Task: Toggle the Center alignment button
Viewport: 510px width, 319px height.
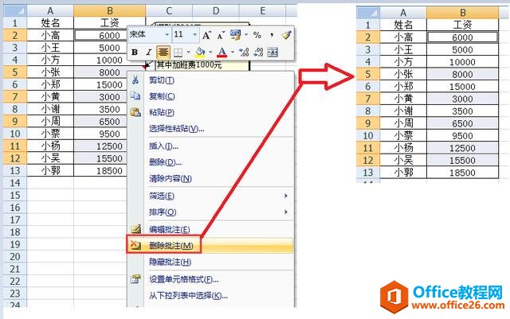Action: (x=163, y=52)
